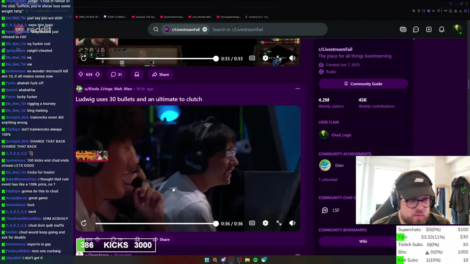Open Spotify from the taskbar
The width and height of the screenshot is (470, 264).
pos(256,260)
